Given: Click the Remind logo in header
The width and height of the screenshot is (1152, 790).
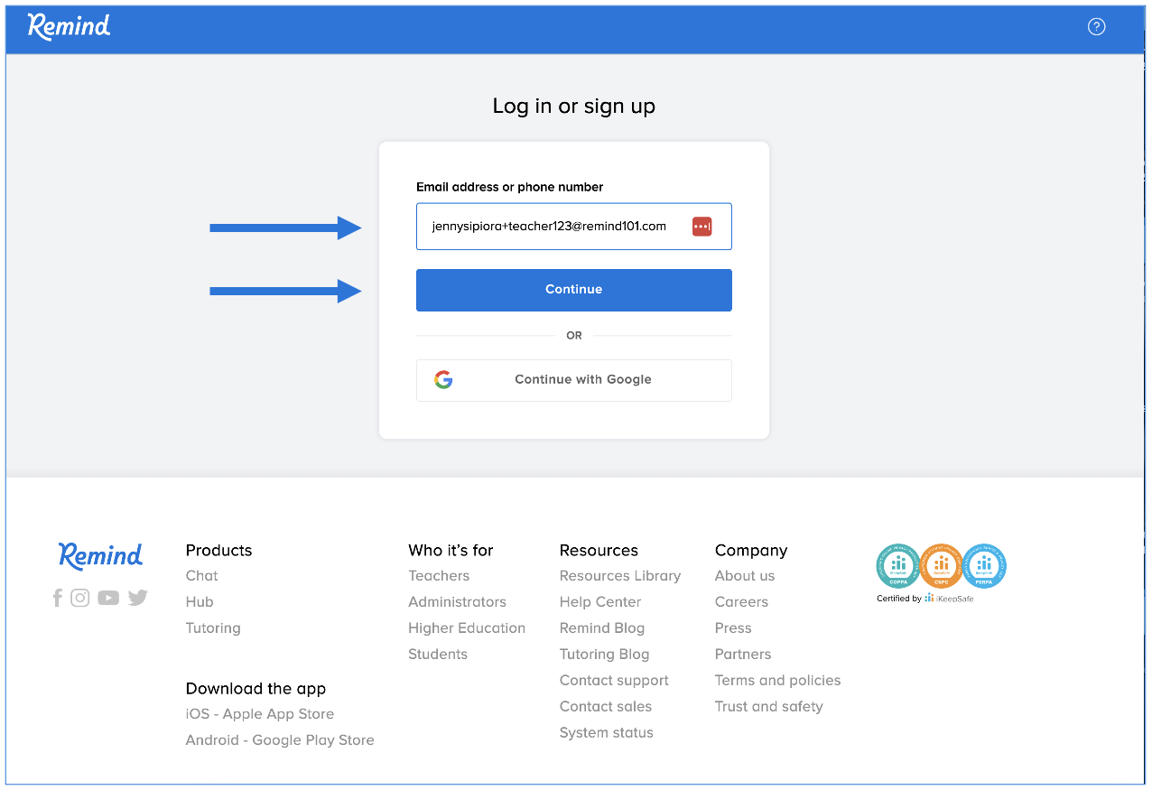Looking at the screenshot, I should click(69, 27).
